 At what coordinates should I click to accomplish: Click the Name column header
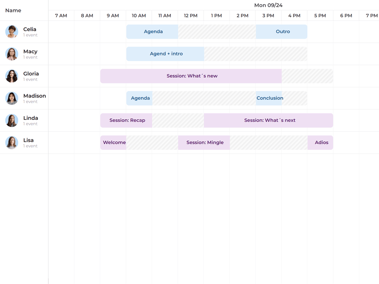(13, 10)
